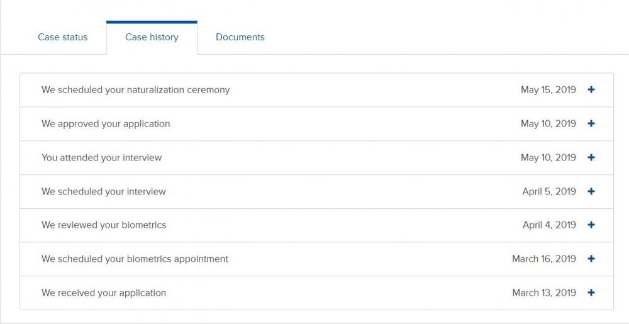Click the May 15, 2019 date
The width and height of the screenshot is (629, 324).
548,90
